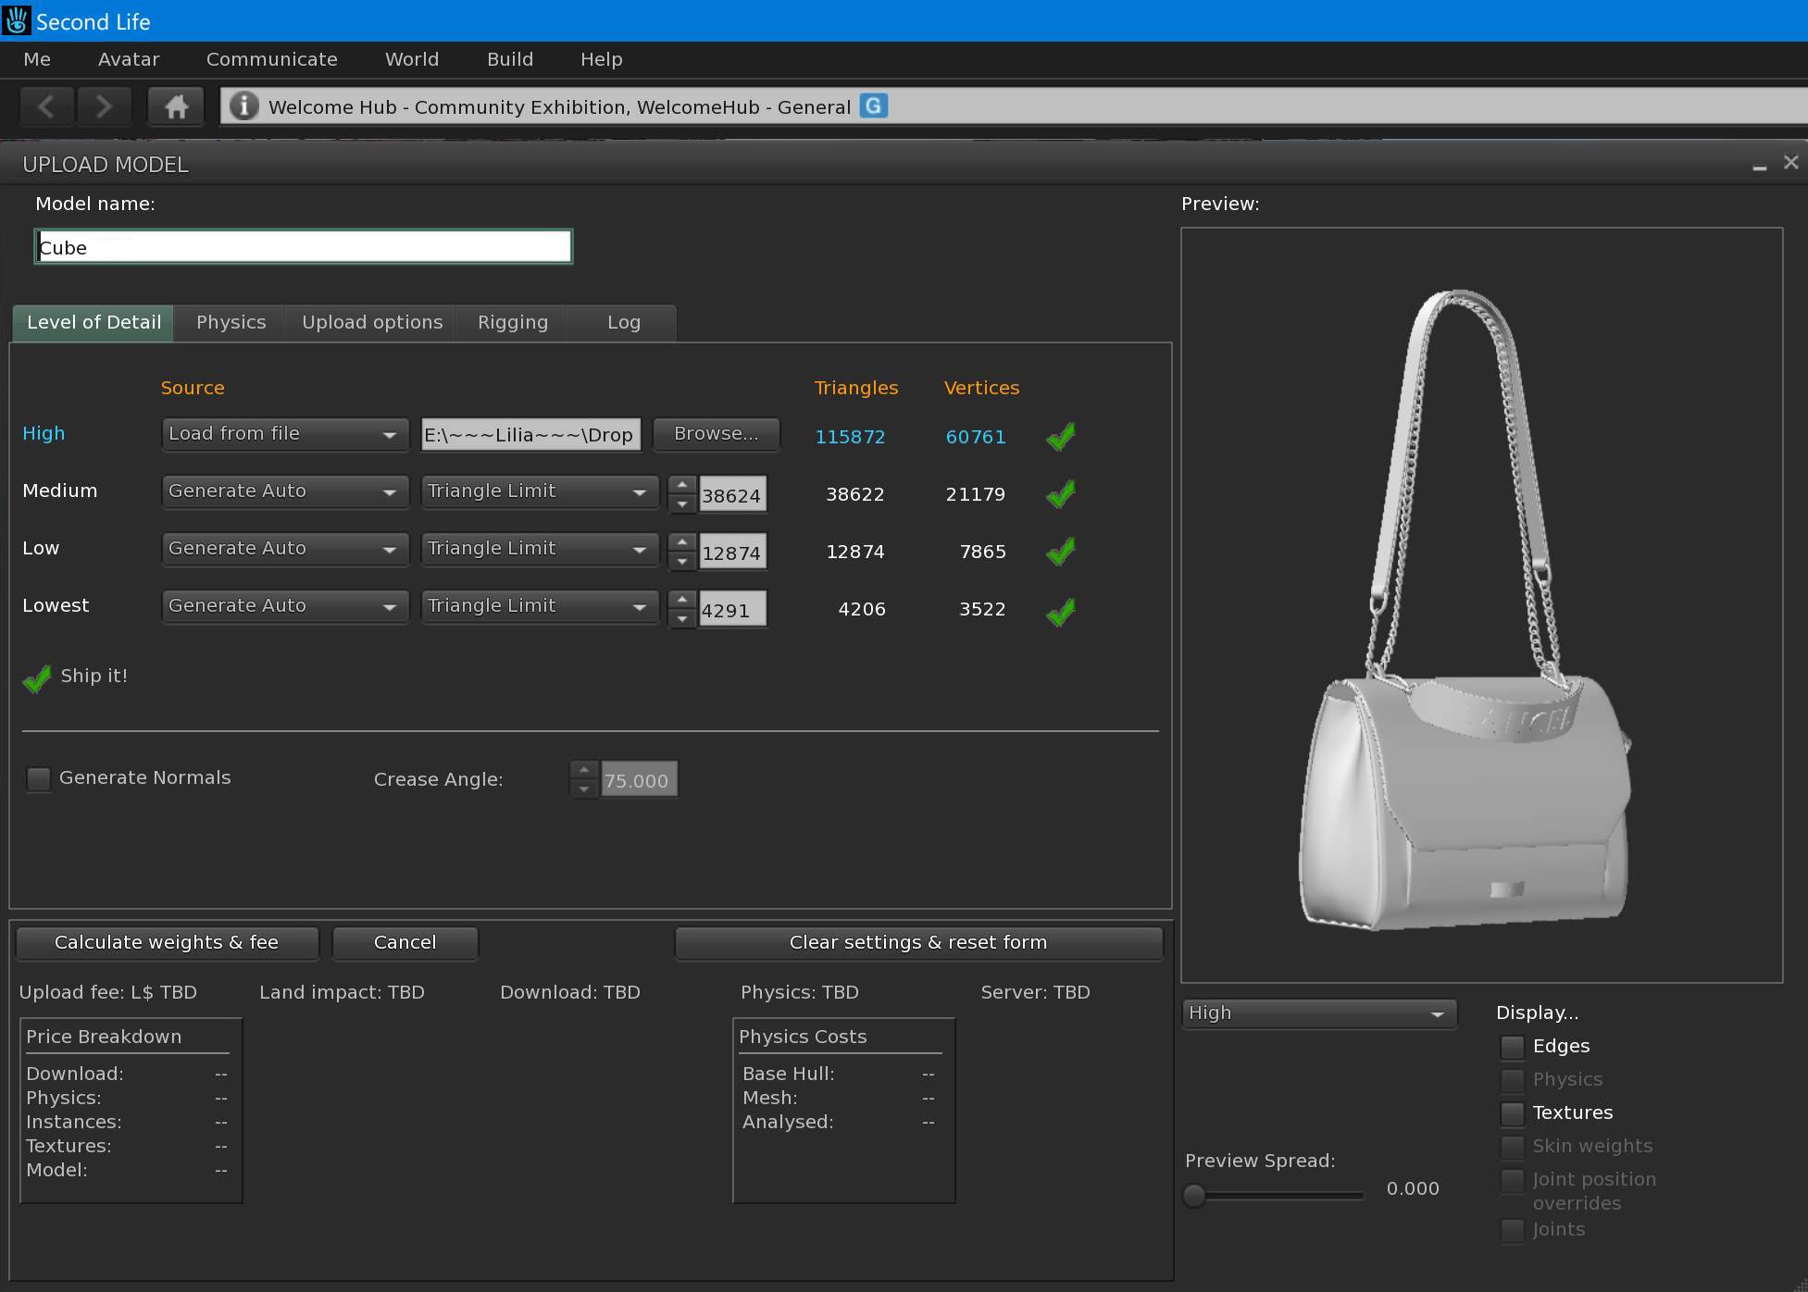This screenshot has height=1292, width=1808.
Task: Open the Build menu
Action: tap(509, 59)
